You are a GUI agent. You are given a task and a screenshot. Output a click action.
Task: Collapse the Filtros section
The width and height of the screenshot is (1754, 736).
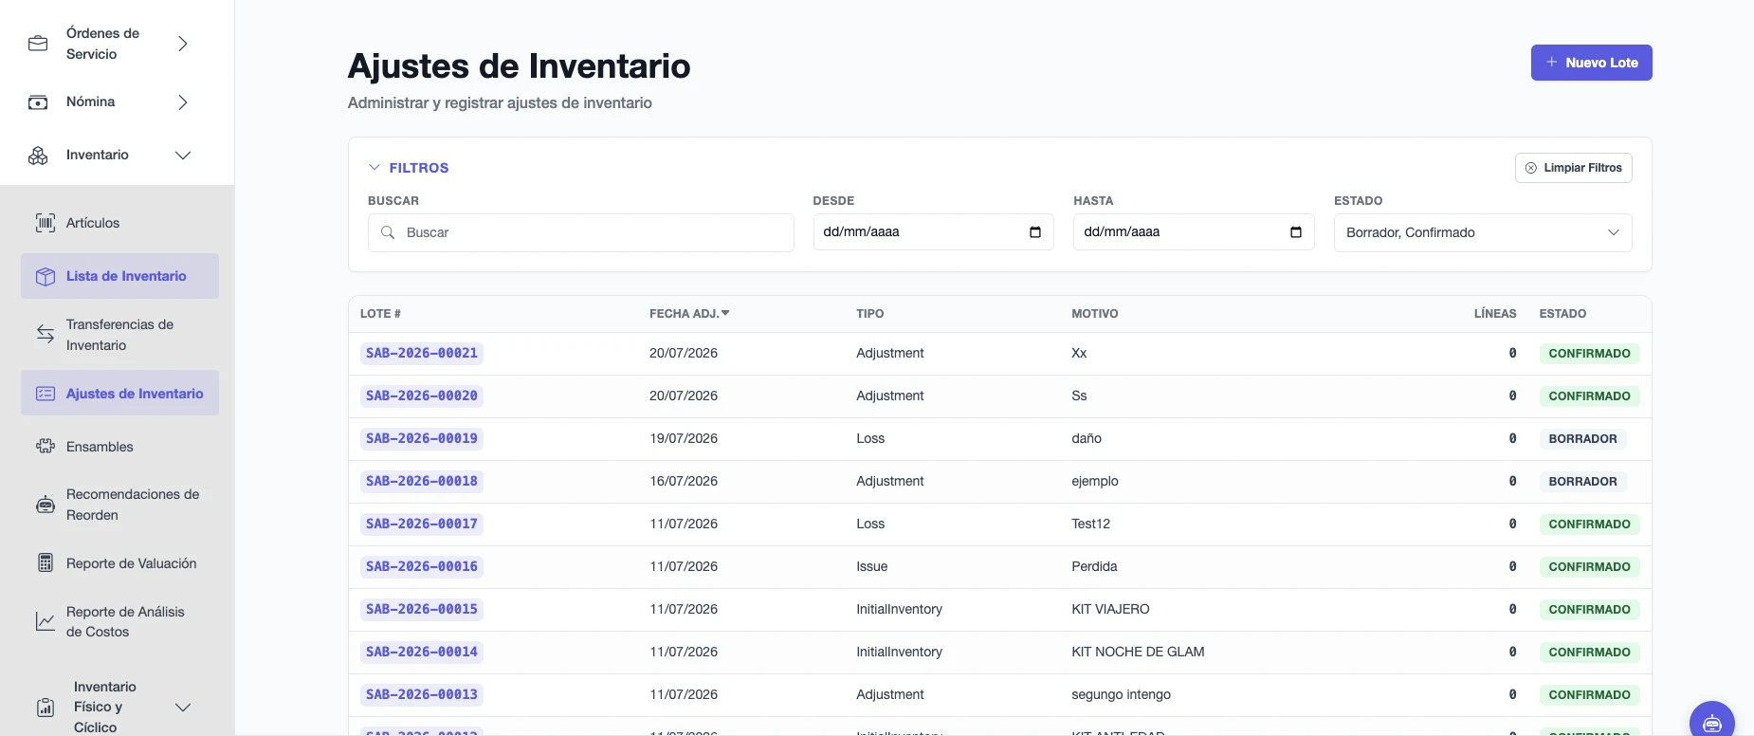point(409,168)
